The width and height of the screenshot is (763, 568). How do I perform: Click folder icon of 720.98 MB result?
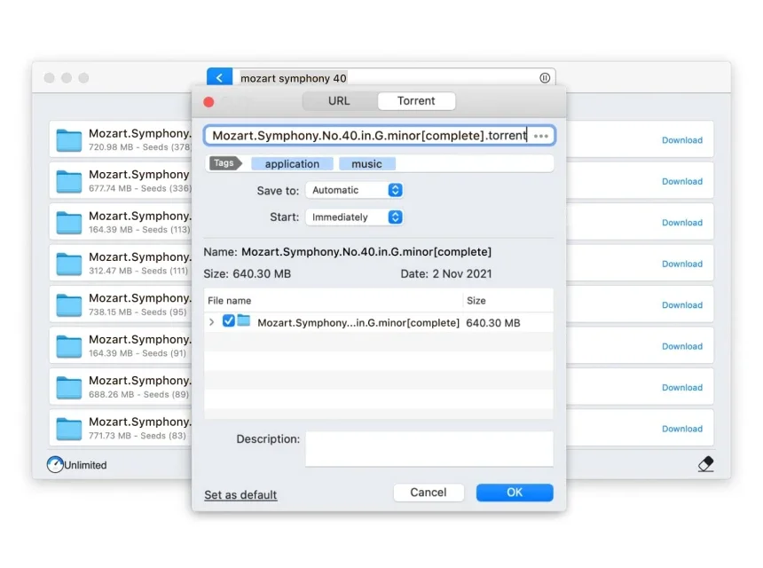pyautogui.click(x=69, y=140)
